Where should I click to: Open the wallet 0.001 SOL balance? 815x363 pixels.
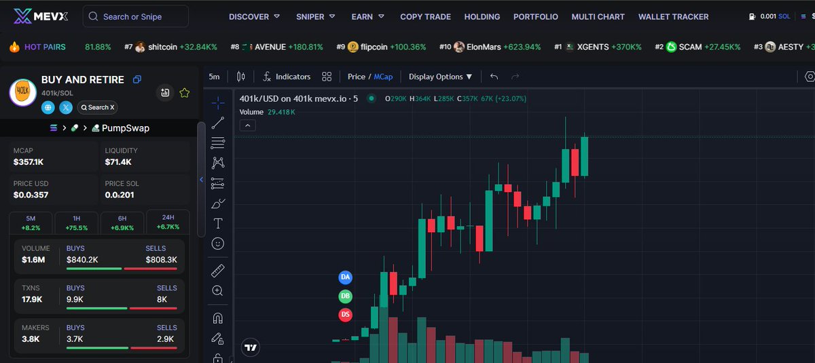click(x=769, y=16)
